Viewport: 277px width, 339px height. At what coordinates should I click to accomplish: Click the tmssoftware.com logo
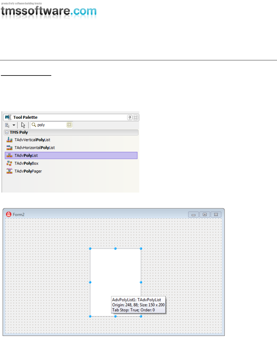(x=49, y=11)
